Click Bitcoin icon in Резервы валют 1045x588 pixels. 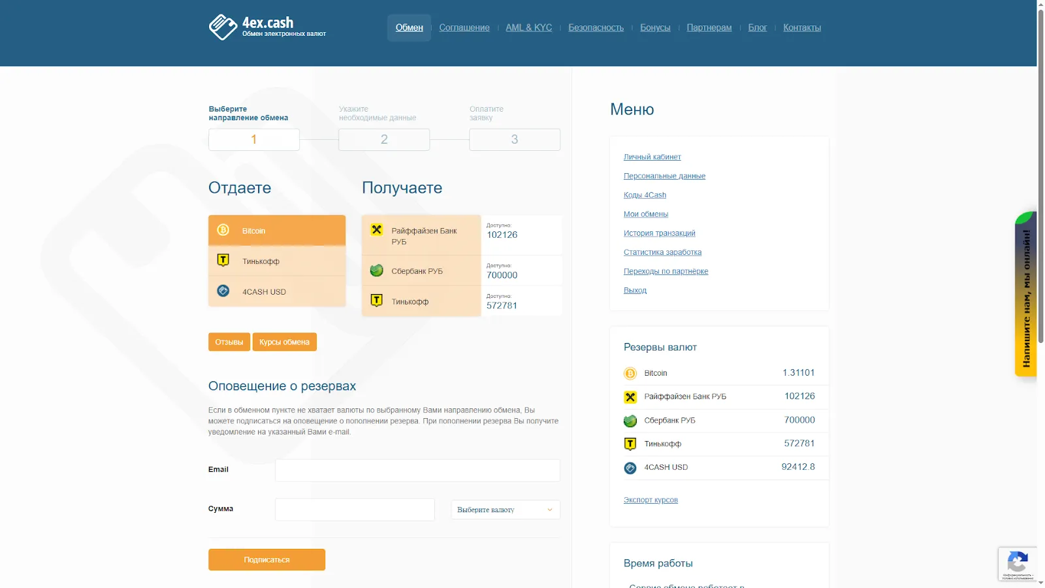point(630,374)
